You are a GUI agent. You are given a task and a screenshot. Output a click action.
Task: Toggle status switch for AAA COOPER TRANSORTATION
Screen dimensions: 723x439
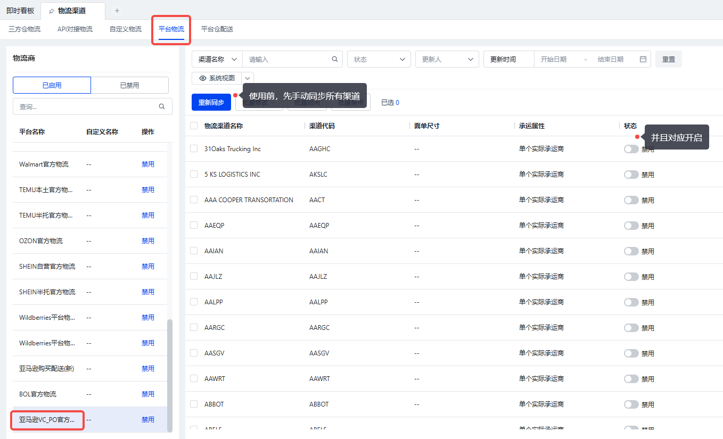(x=631, y=200)
